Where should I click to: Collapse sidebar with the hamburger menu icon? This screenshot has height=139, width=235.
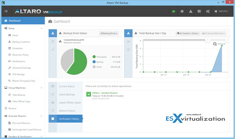click(x=6, y=11)
